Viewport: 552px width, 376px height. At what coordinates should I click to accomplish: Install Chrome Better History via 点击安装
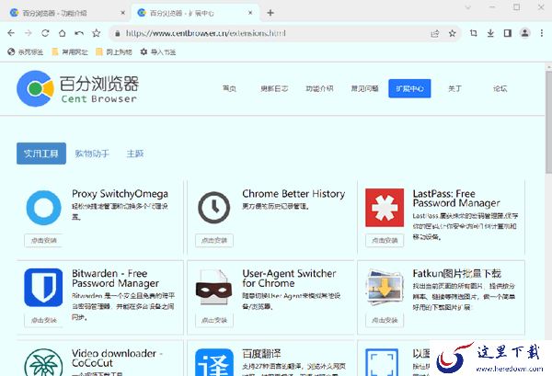[x=214, y=241]
